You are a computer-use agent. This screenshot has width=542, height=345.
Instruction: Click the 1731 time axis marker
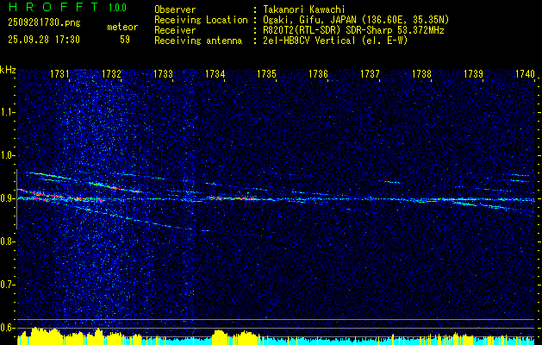pos(59,73)
